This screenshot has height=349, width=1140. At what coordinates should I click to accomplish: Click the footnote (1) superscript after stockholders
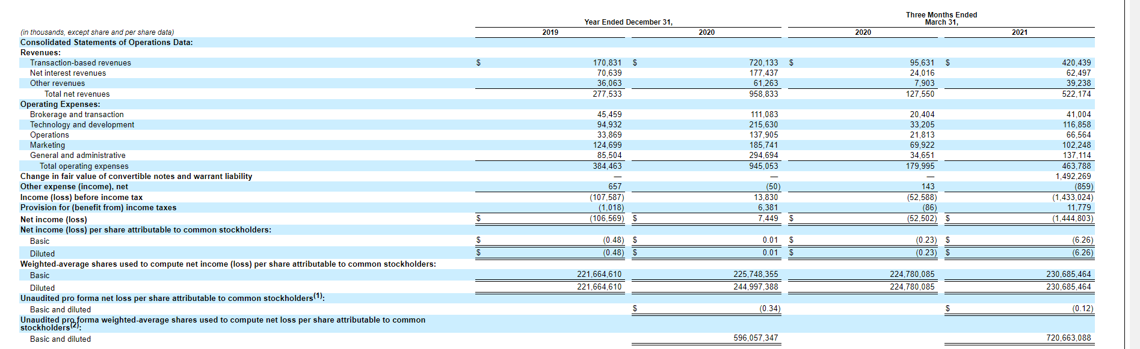(x=318, y=296)
